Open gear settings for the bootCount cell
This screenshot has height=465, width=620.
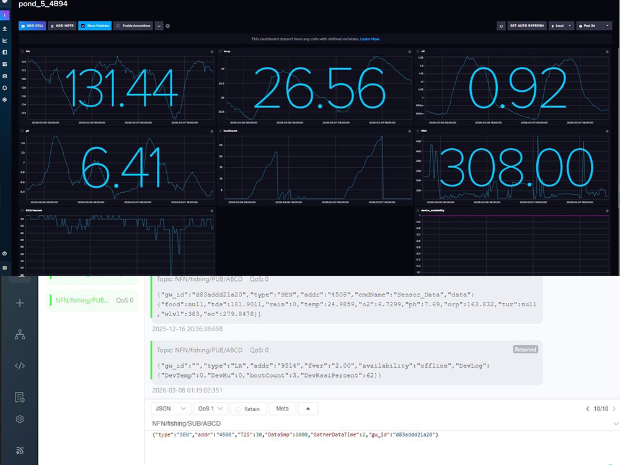click(409, 131)
